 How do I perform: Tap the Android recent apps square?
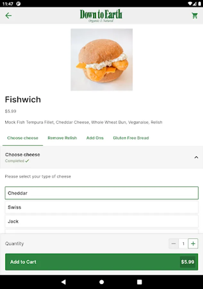click(x=140, y=282)
